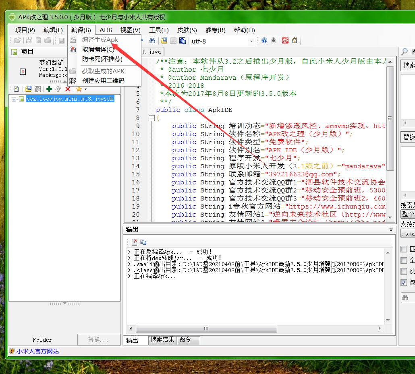The image size is (415, 374).
Task: Clear output log via red X page icon
Action: pyautogui.click(x=135, y=242)
